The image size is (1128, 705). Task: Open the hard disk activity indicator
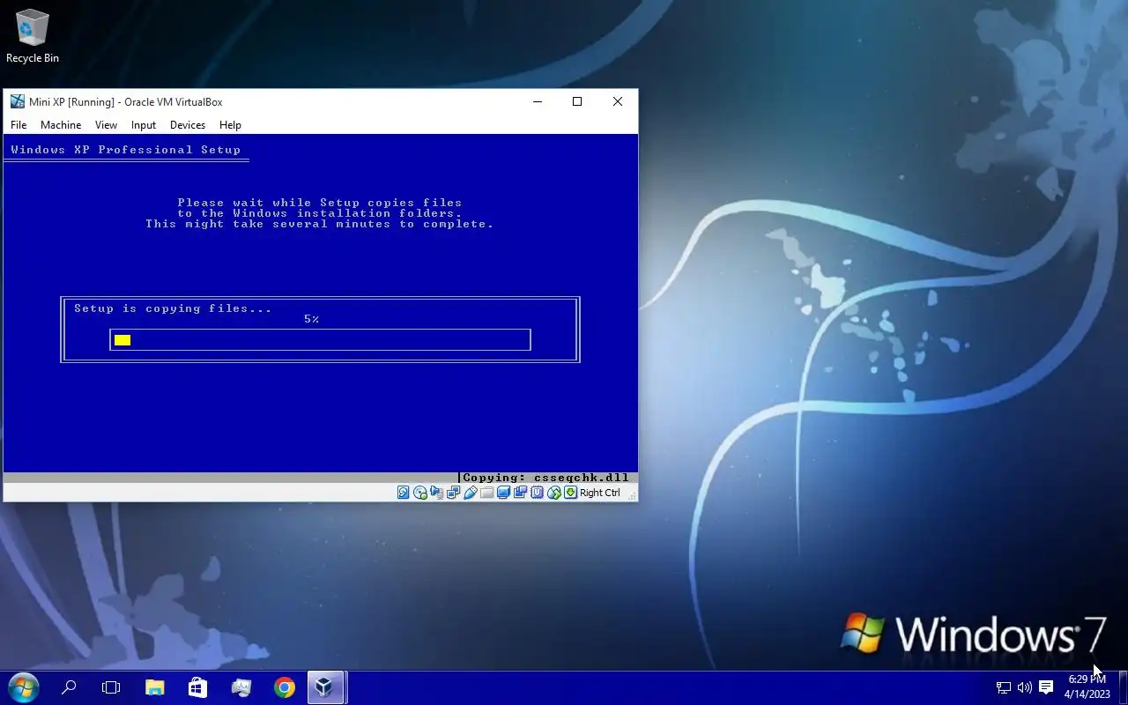403,493
